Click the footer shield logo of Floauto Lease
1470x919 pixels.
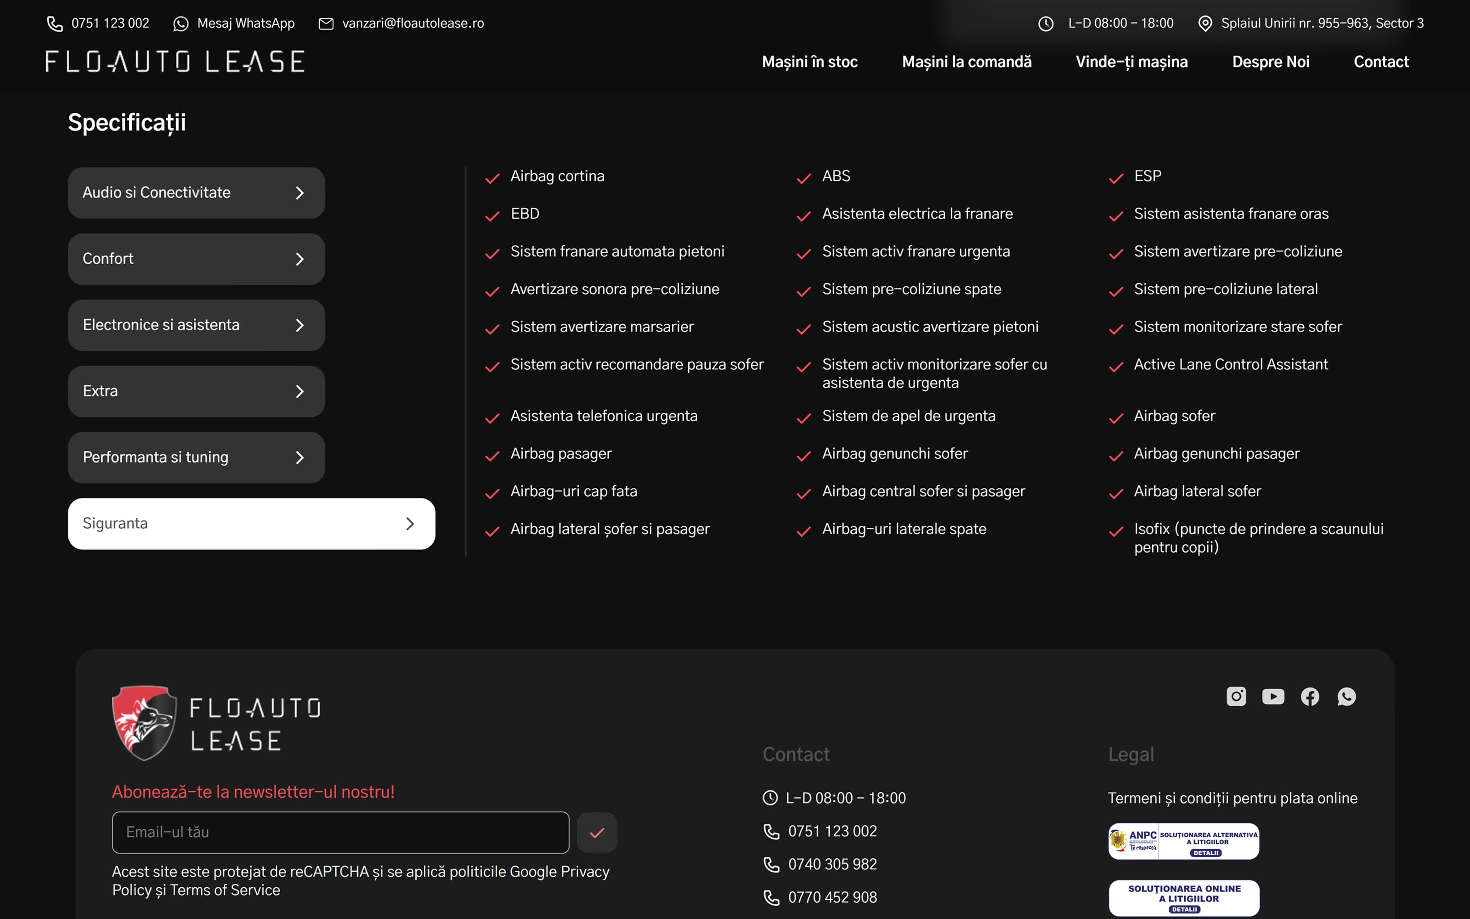(x=145, y=723)
